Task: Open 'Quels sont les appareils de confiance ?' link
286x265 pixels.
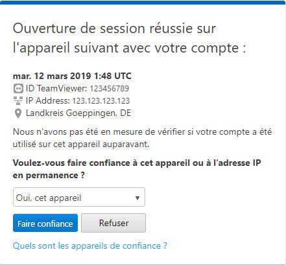Action: pyautogui.click(x=90, y=246)
